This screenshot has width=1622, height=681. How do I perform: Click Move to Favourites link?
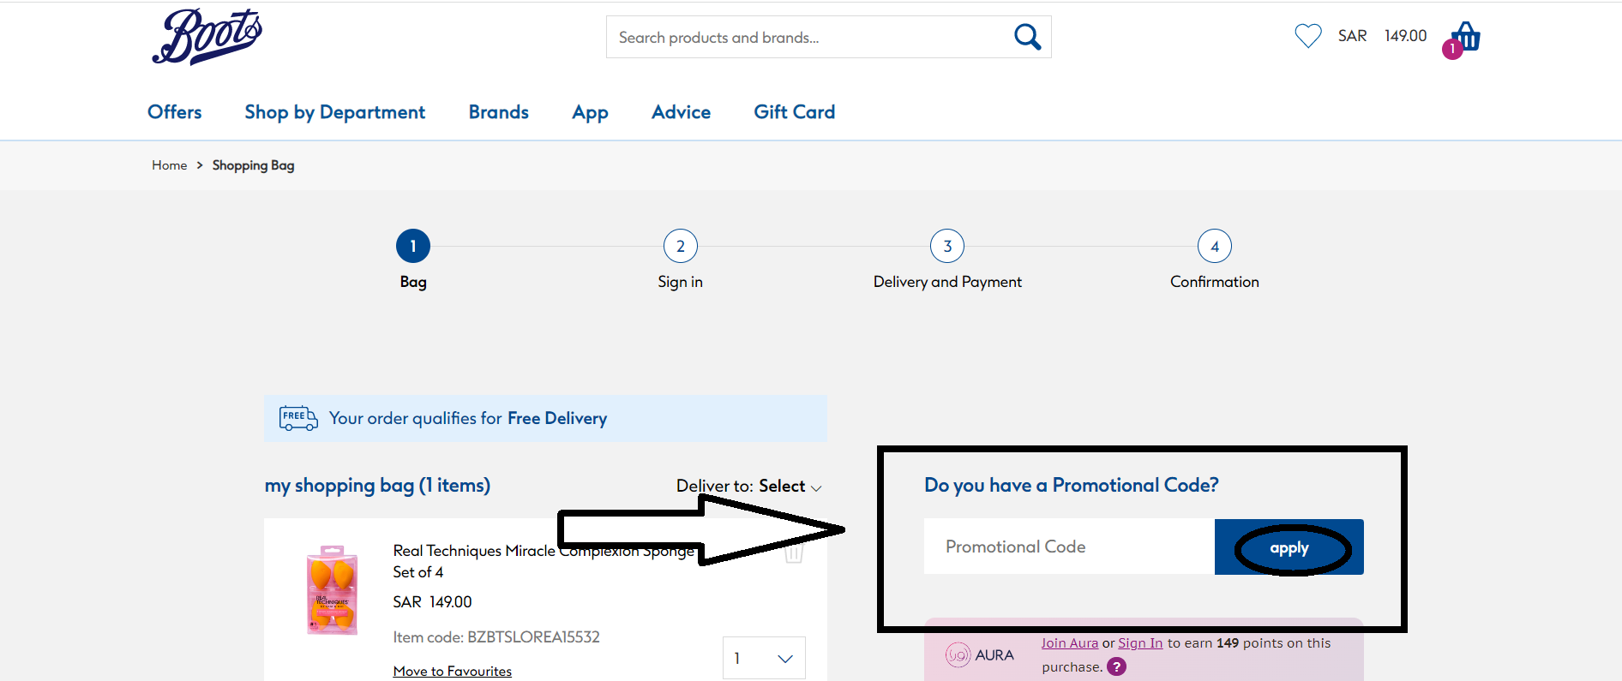click(453, 671)
